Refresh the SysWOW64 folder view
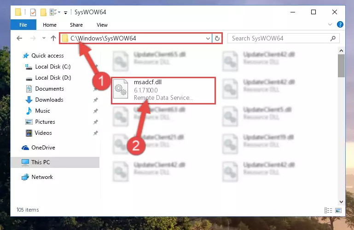Viewport: 354px width, 230px height. 217,38
